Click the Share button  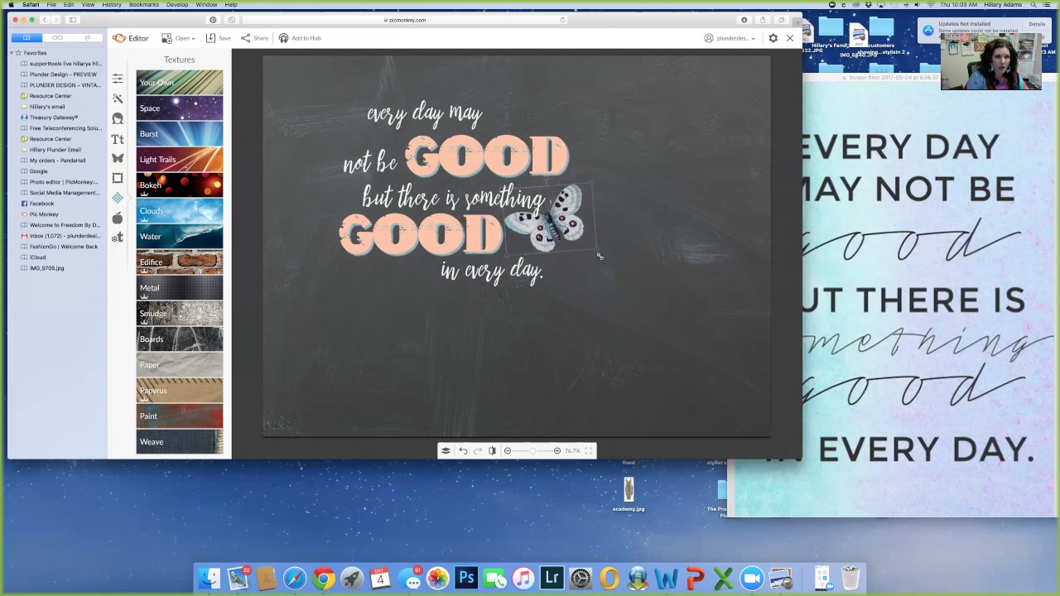tap(254, 38)
